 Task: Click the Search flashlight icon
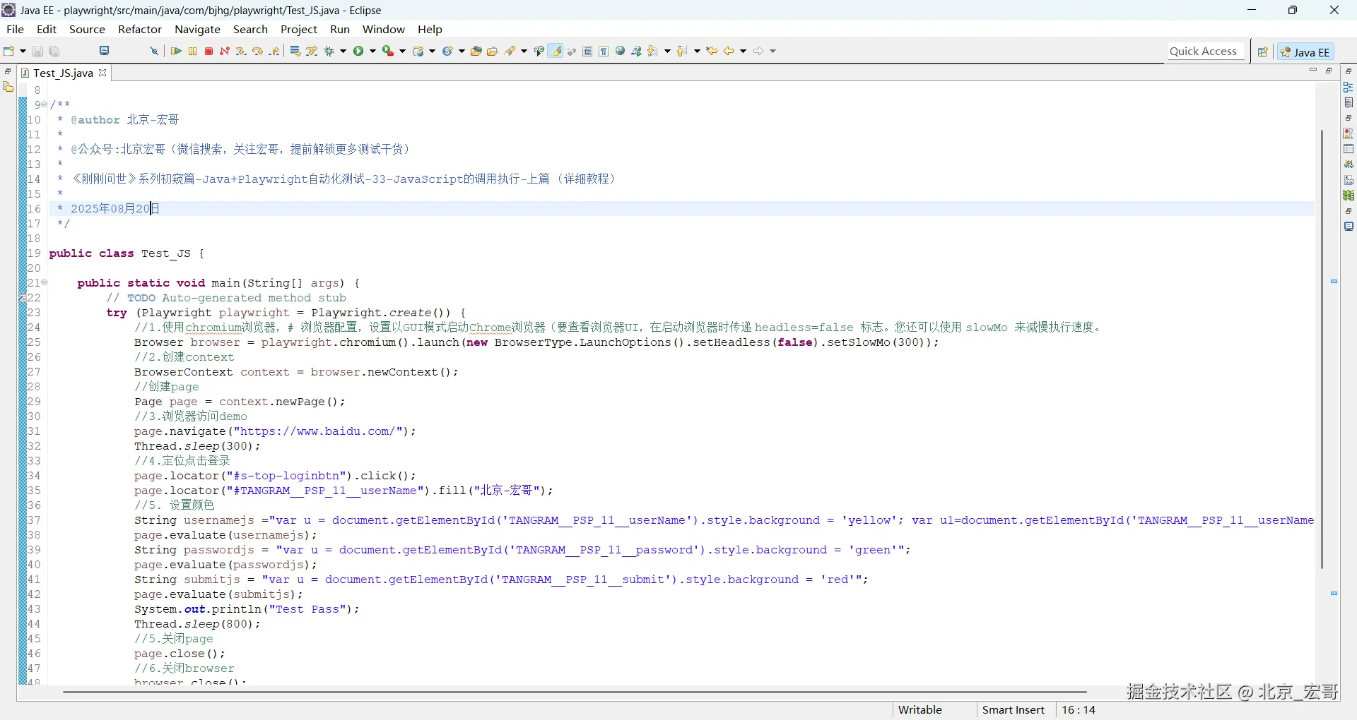510,51
